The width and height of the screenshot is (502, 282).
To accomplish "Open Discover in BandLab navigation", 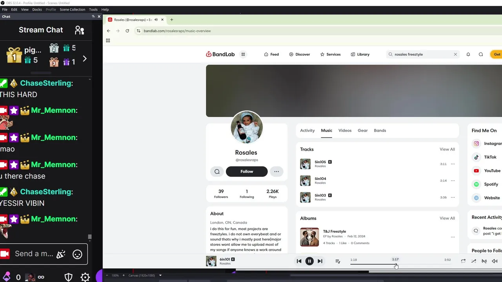I will 300,54.
